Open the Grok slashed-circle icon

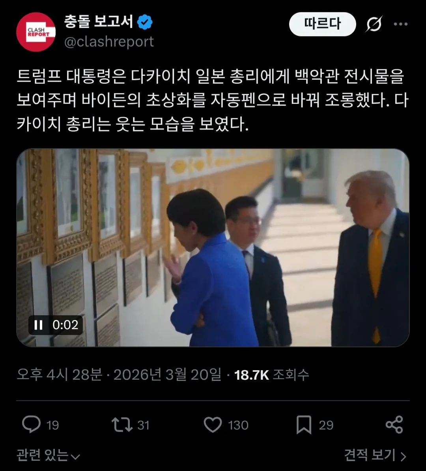pos(374,24)
